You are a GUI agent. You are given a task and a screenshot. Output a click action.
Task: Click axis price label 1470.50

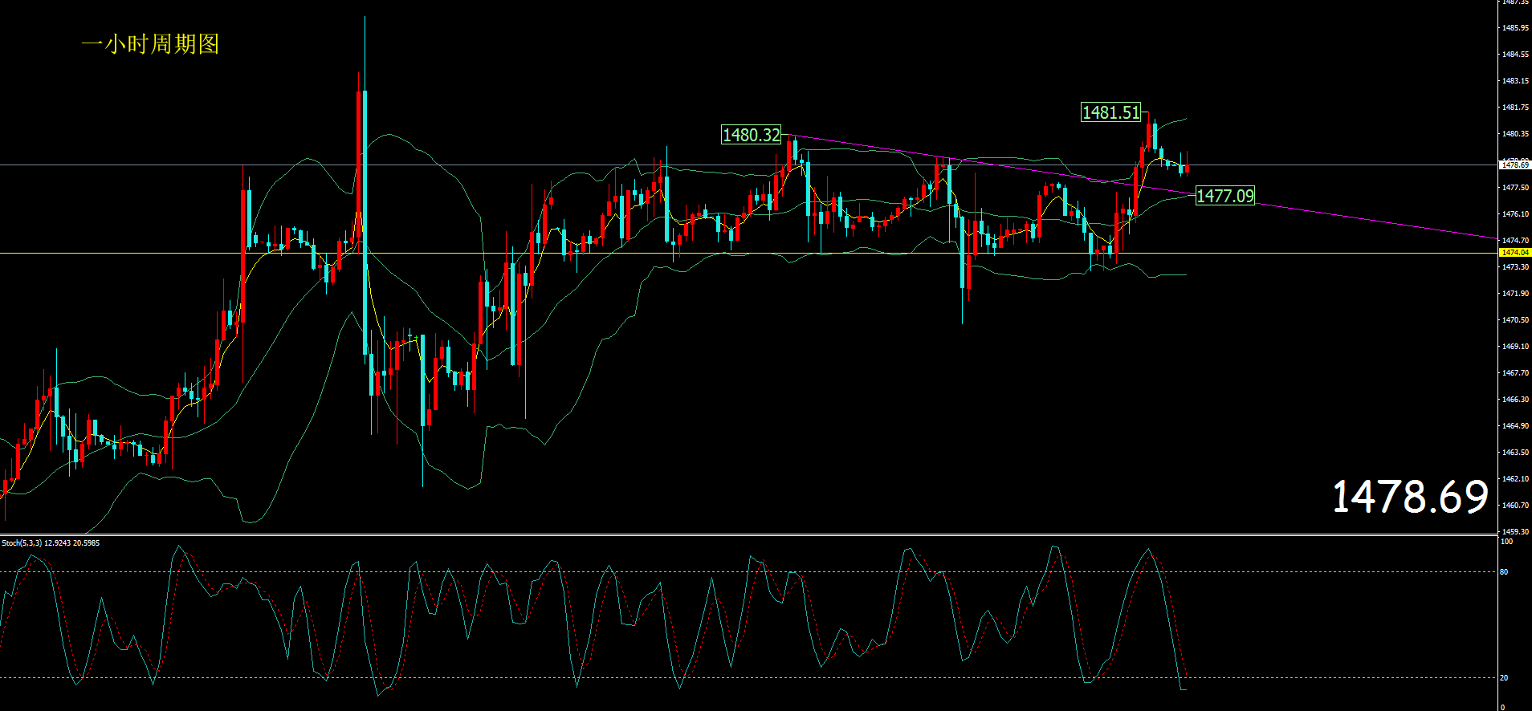click(1515, 320)
